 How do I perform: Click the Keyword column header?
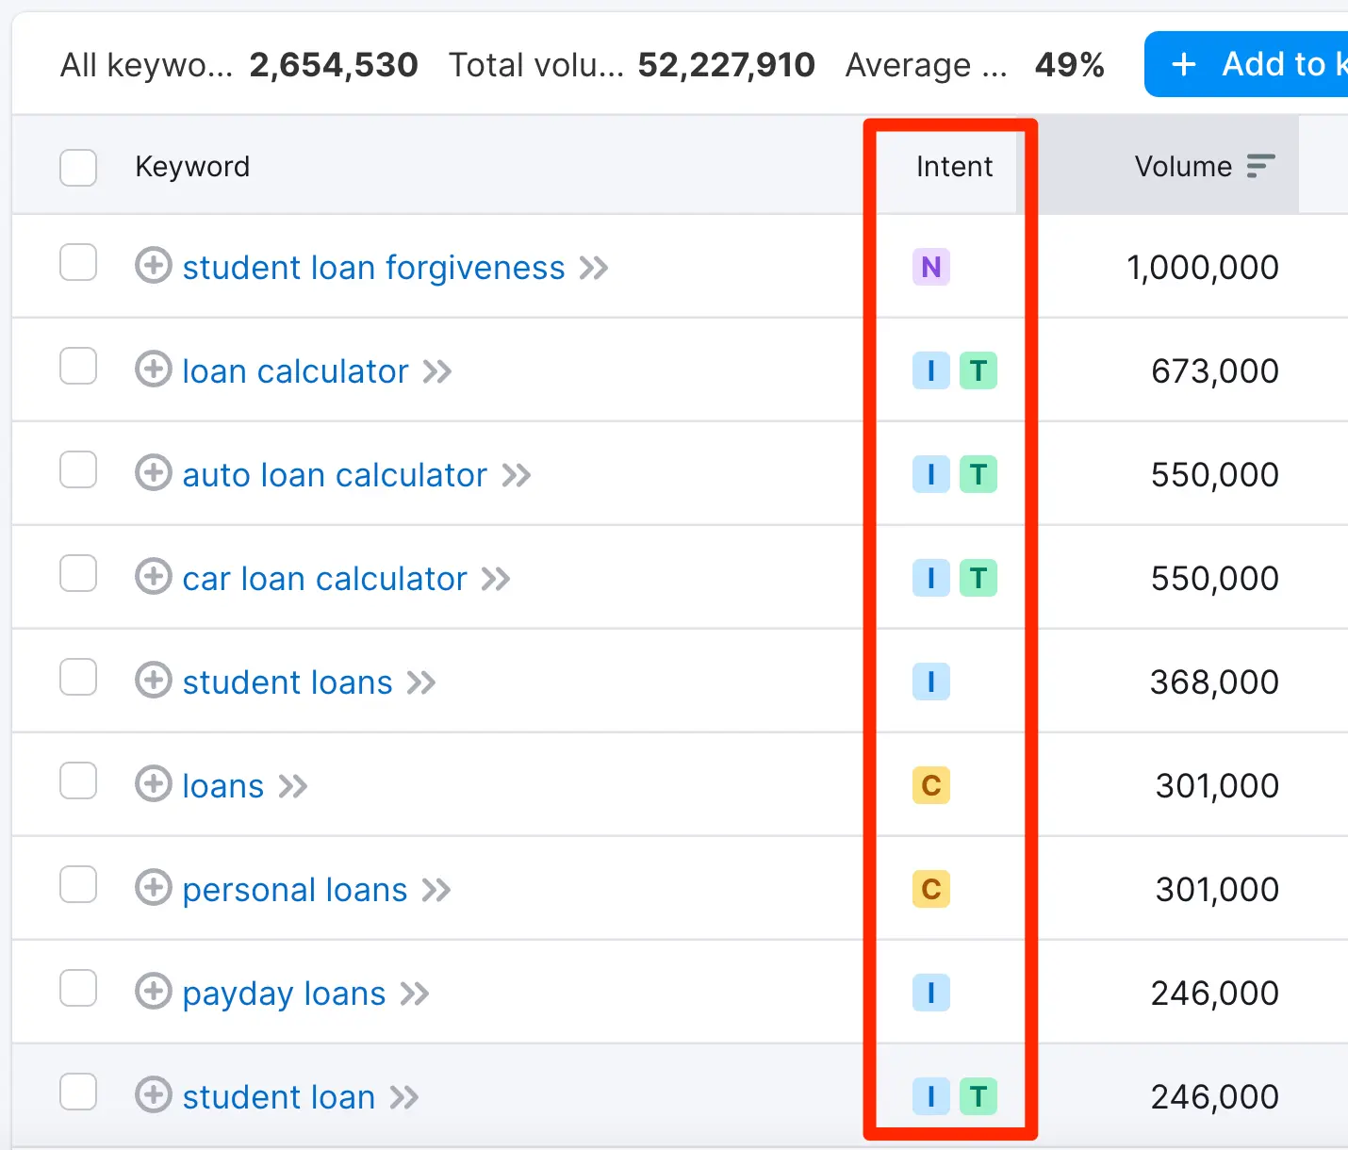click(x=192, y=167)
